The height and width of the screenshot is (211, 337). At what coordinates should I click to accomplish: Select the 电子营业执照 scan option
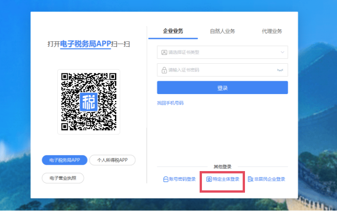click(x=63, y=178)
